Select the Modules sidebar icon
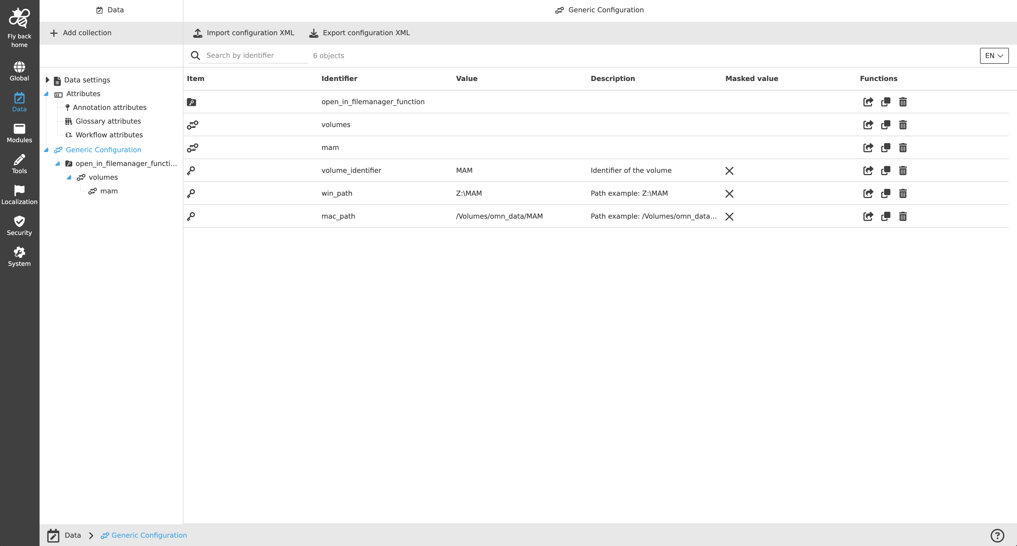 coord(19,129)
